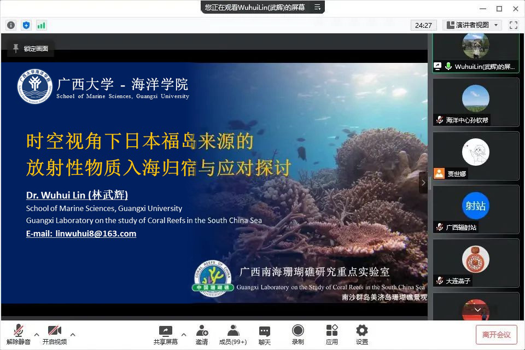The height and width of the screenshot is (350, 525).
Task: Start recording with the 录制 control
Action: pyautogui.click(x=297, y=334)
